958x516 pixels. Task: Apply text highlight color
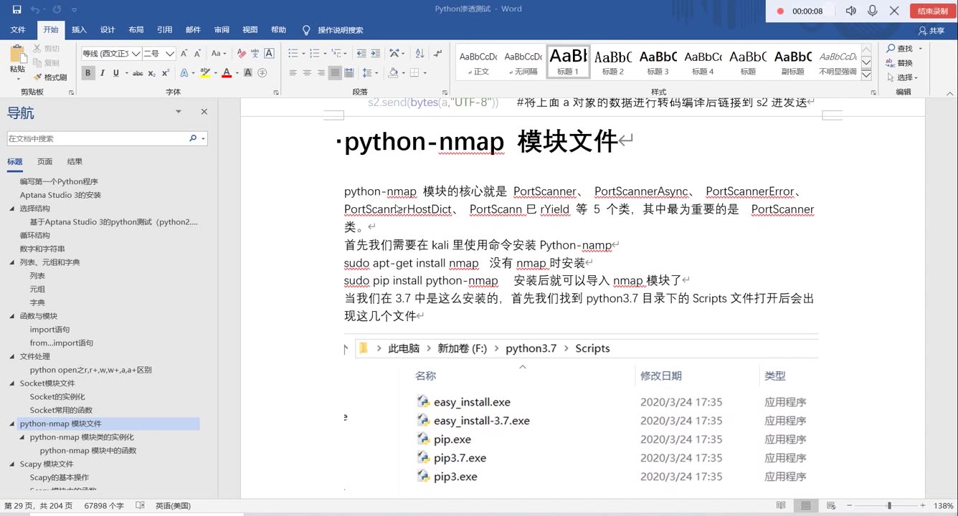pyautogui.click(x=205, y=73)
